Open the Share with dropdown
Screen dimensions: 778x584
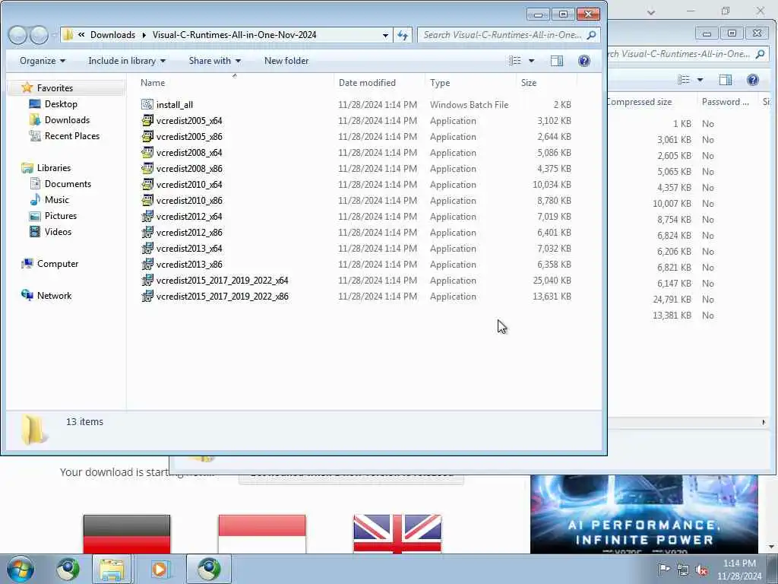[215, 61]
